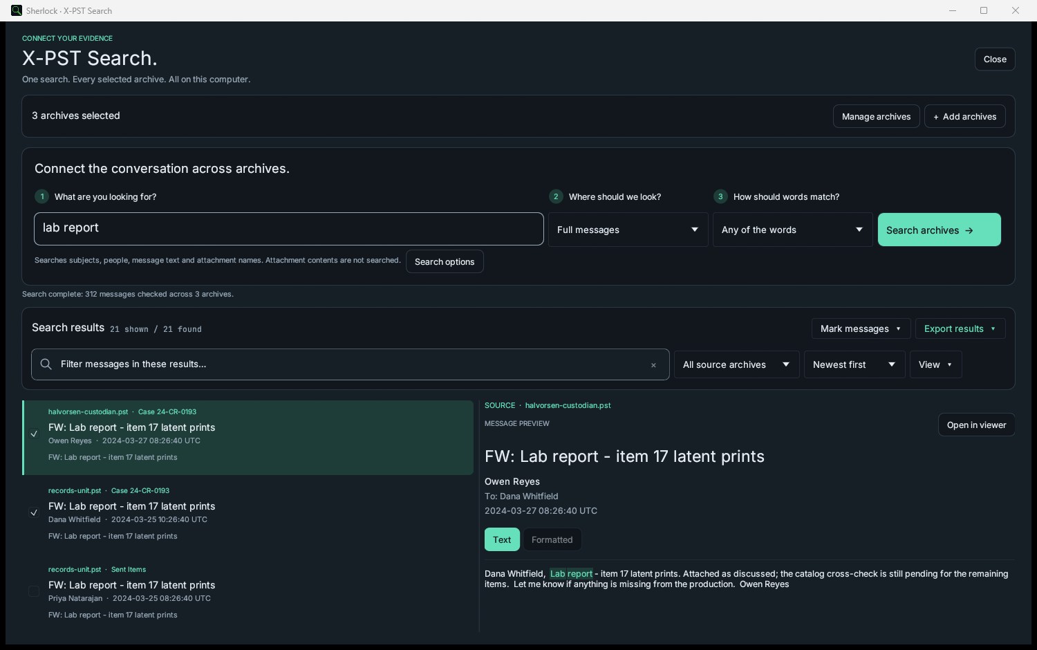
Task: Open the message in viewer
Action: click(976, 425)
